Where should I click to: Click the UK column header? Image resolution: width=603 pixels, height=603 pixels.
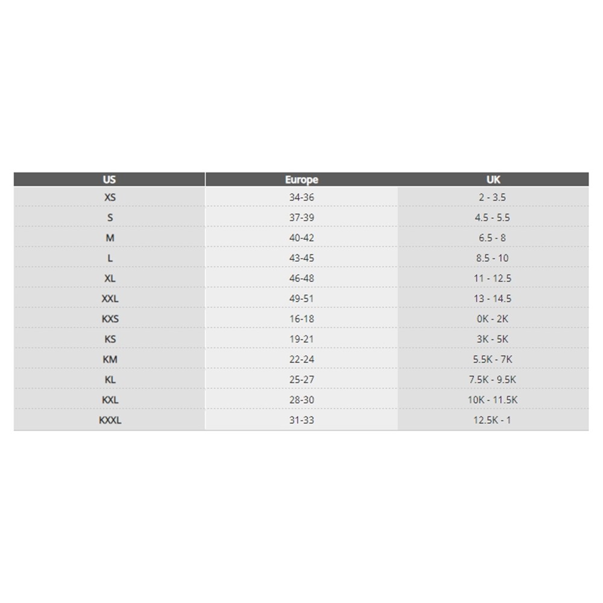click(x=493, y=179)
